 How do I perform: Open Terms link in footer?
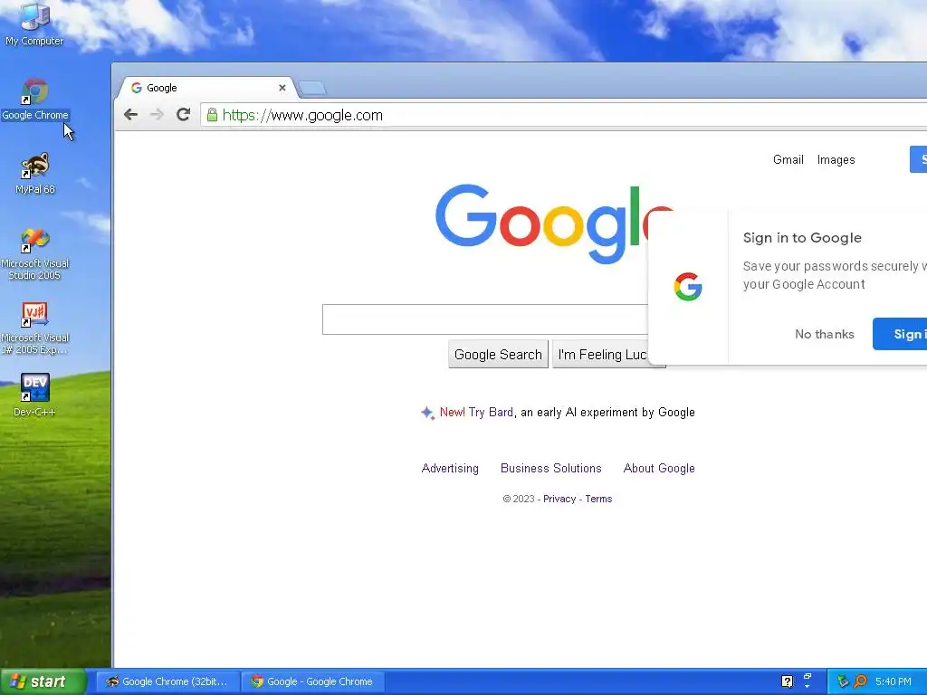(x=598, y=499)
